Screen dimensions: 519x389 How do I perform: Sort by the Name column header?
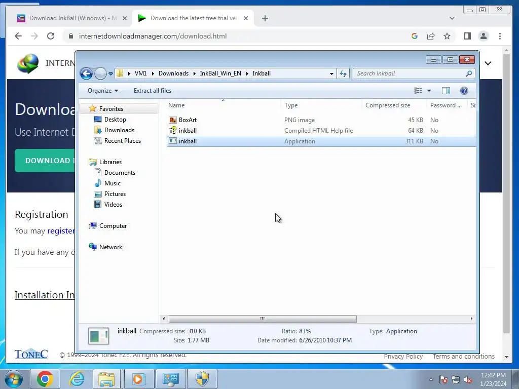(x=223, y=105)
